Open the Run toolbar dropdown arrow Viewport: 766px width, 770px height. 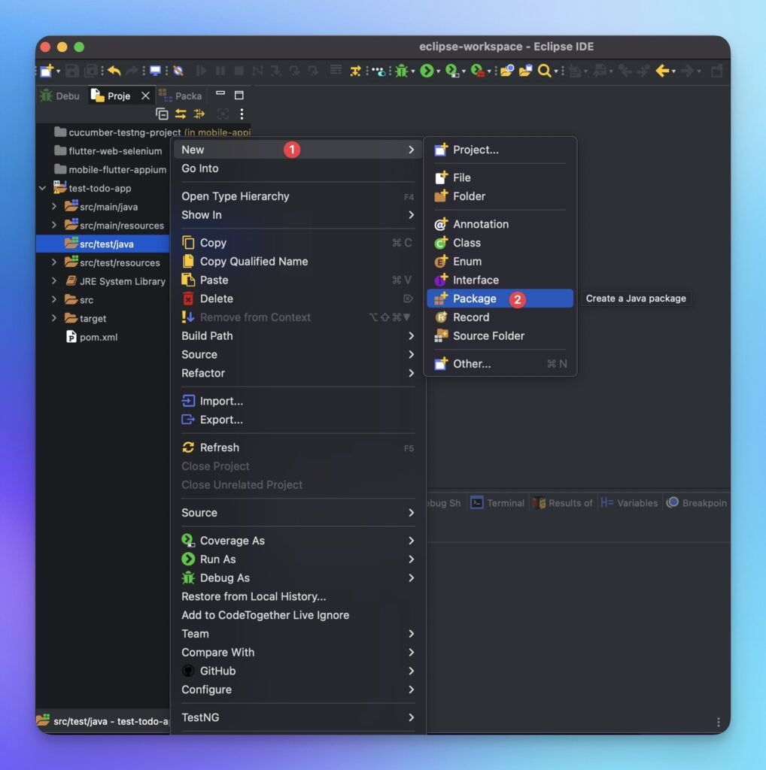(438, 71)
